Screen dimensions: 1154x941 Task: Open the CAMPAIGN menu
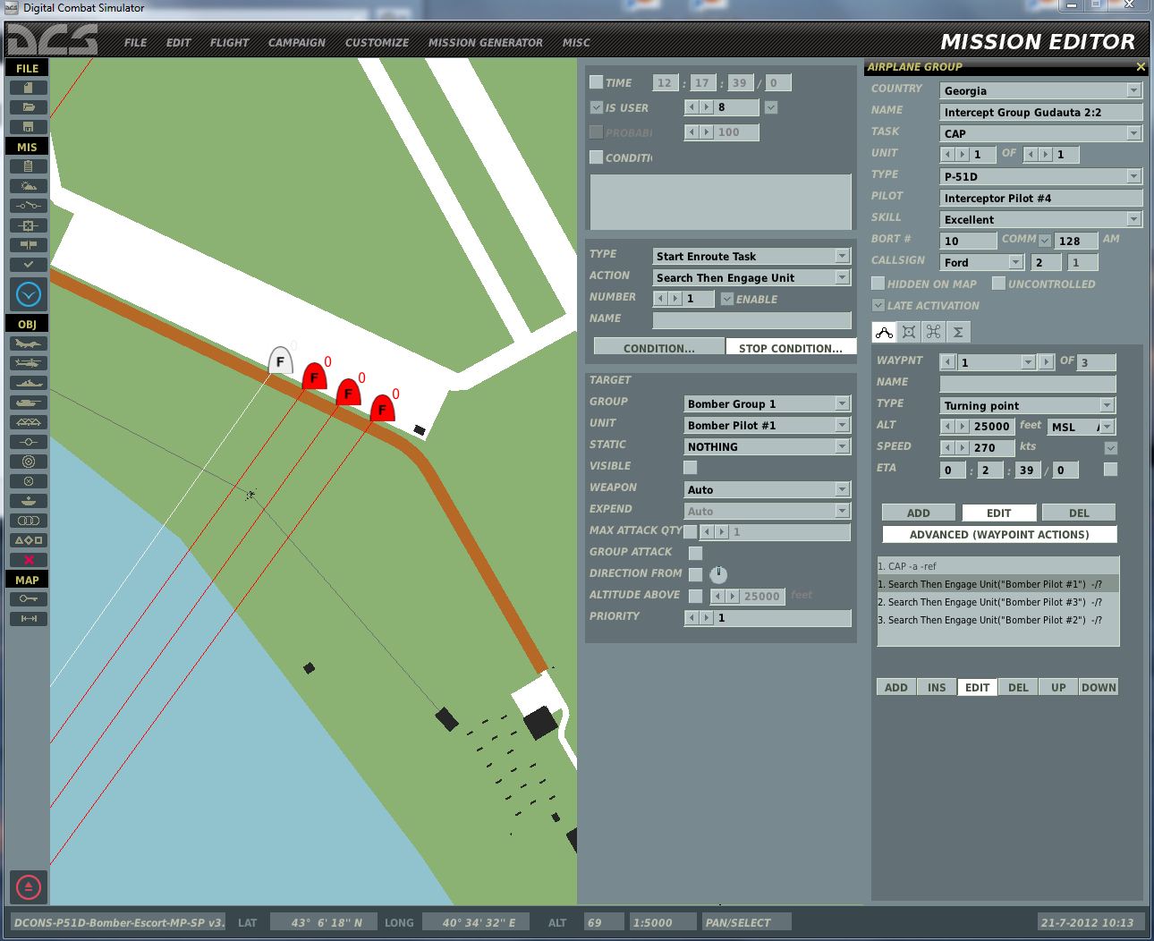coord(297,42)
